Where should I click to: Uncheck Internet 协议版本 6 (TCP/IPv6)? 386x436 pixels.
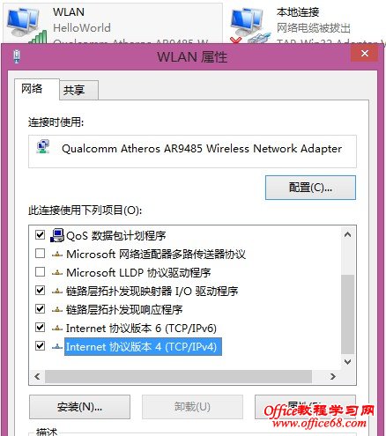(40, 328)
